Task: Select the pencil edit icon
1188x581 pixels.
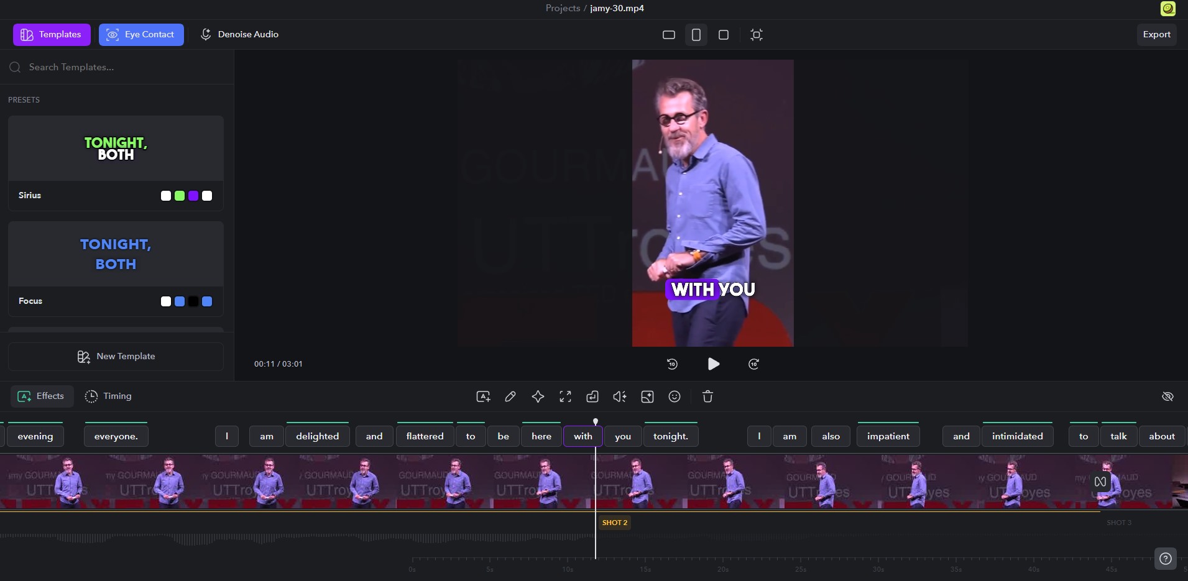Action: [x=510, y=396]
